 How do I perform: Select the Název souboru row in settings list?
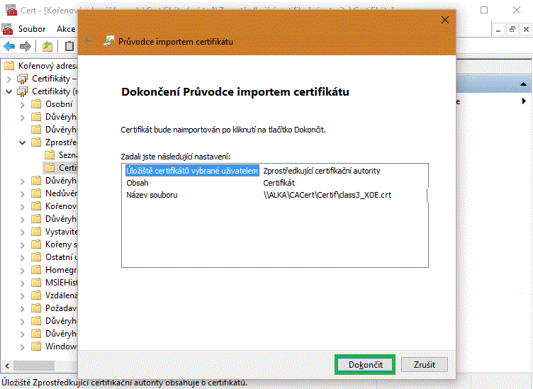152,195
